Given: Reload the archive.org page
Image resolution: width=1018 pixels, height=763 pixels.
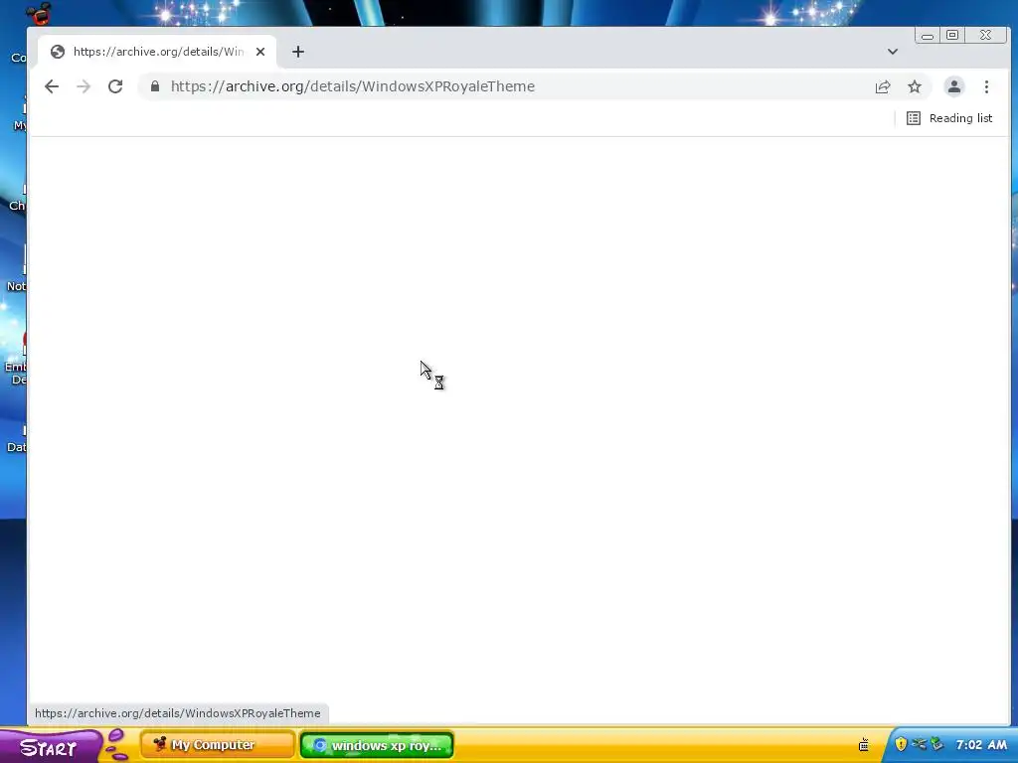Looking at the screenshot, I should tap(115, 86).
